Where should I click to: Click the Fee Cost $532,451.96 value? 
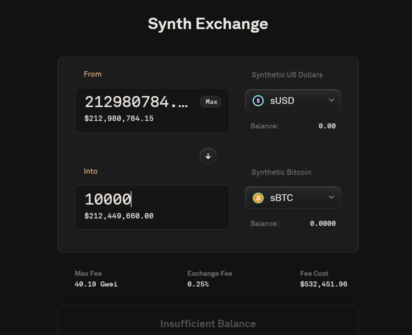pos(324,284)
